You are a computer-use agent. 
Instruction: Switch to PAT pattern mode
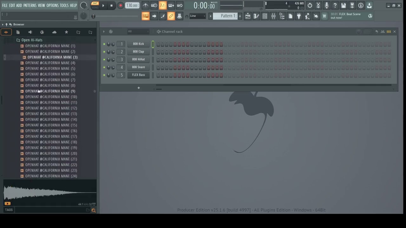coord(95,3)
